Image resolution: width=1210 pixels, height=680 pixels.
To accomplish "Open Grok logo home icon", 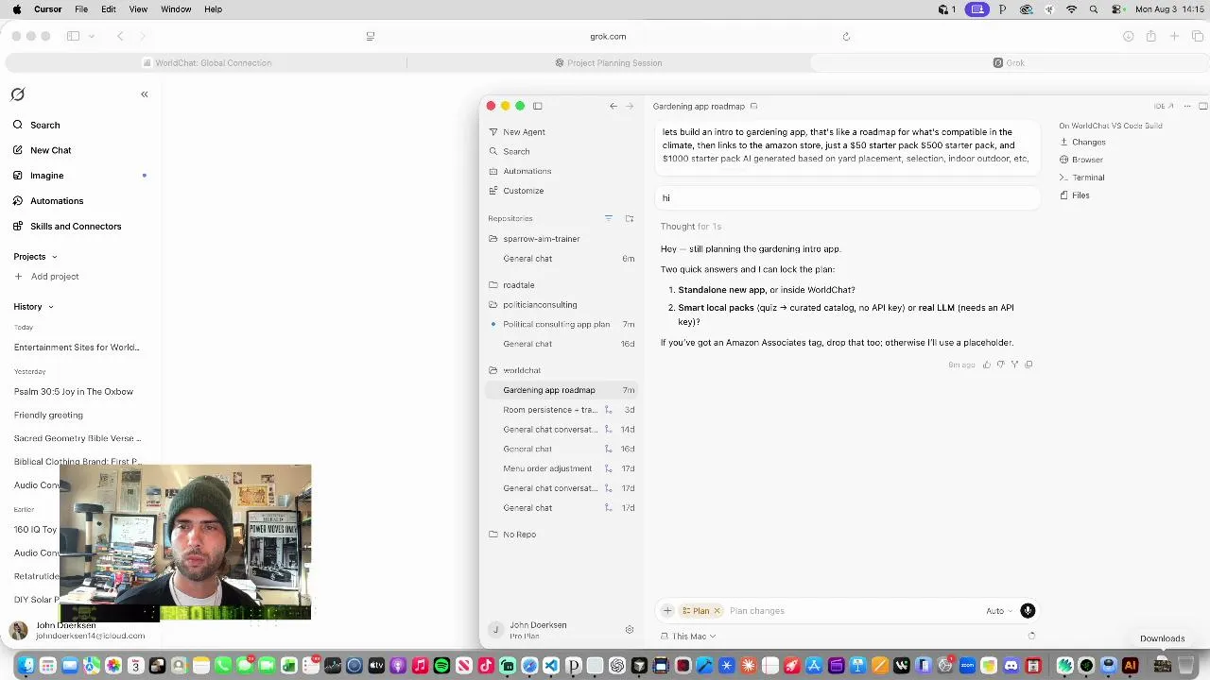I will click(18, 94).
